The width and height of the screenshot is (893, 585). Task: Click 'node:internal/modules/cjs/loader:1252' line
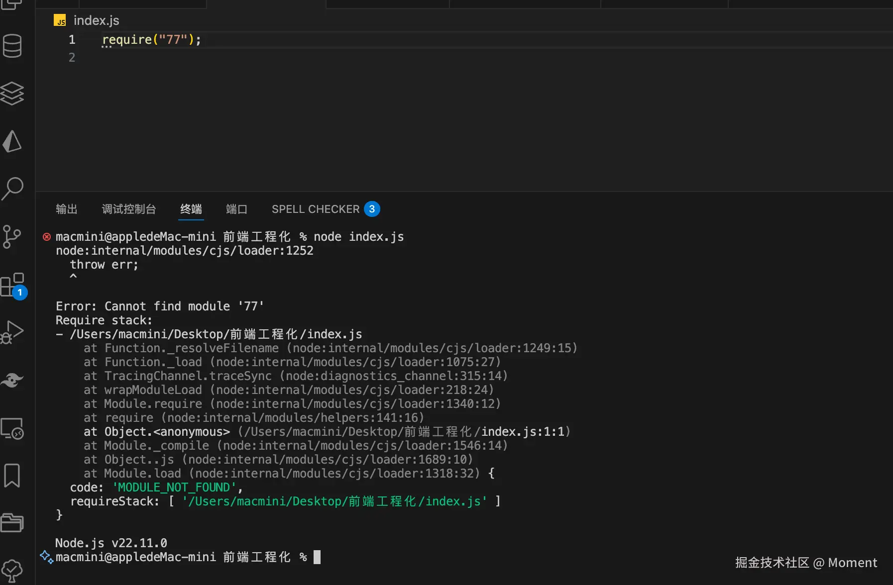point(185,251)
